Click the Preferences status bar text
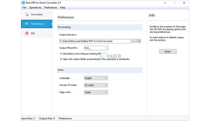Image resolution: width=210 pixels, height=121 pixels. pyautogui.click(x=65, y=118)
